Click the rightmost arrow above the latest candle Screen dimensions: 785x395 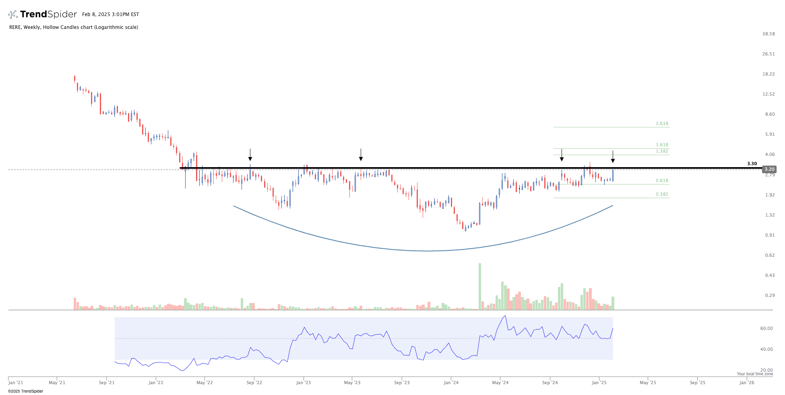pyautogui.click(x=613, y=157)
